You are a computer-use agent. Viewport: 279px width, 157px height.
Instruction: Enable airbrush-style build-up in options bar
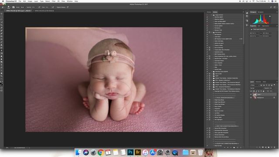53,7
